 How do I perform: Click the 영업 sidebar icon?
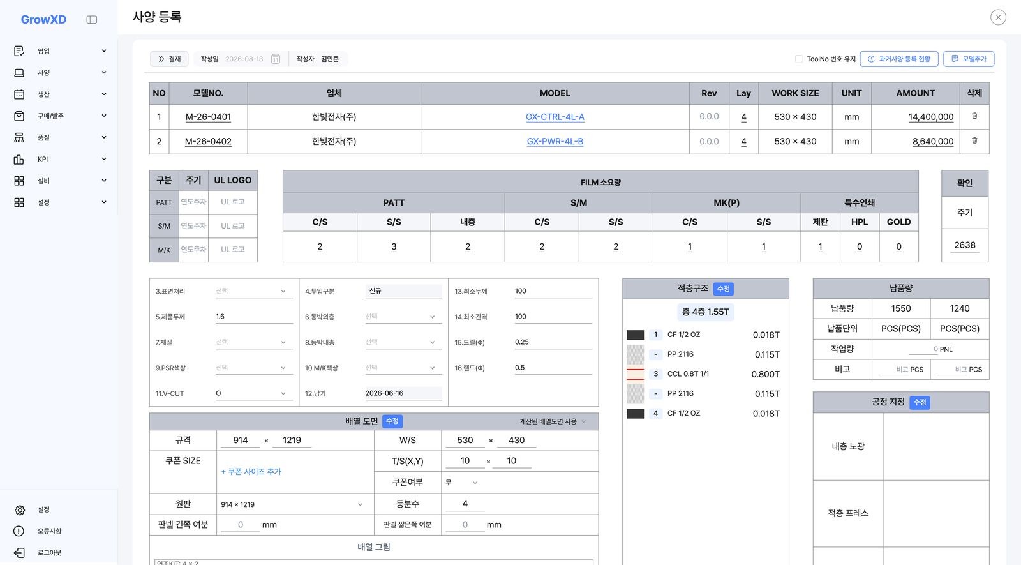click(19, 51)
